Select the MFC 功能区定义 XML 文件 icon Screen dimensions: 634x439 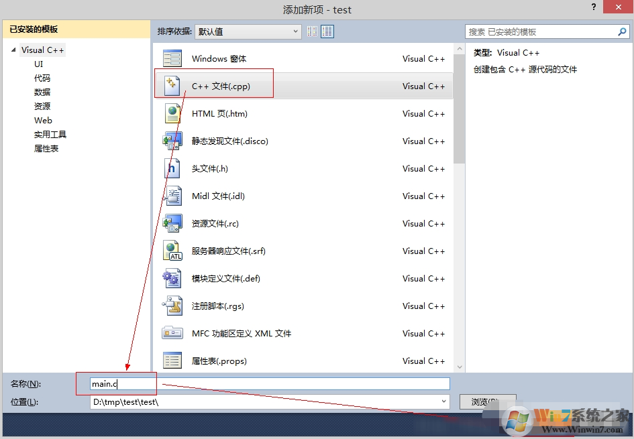(x=172, y=333)
